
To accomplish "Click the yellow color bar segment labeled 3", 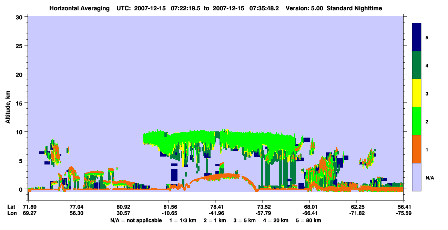I will (417, 93).
